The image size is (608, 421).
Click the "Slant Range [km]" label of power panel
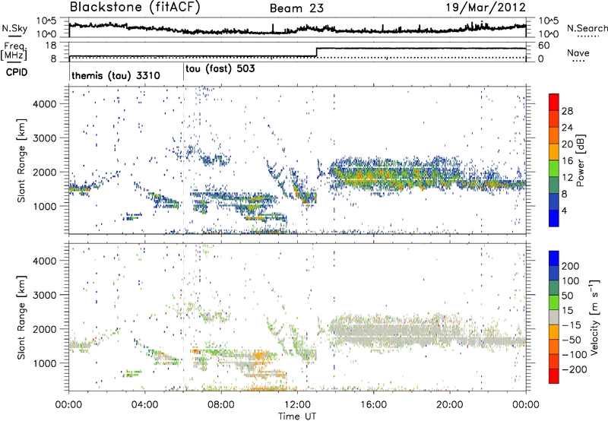click(x=21, y=160)
